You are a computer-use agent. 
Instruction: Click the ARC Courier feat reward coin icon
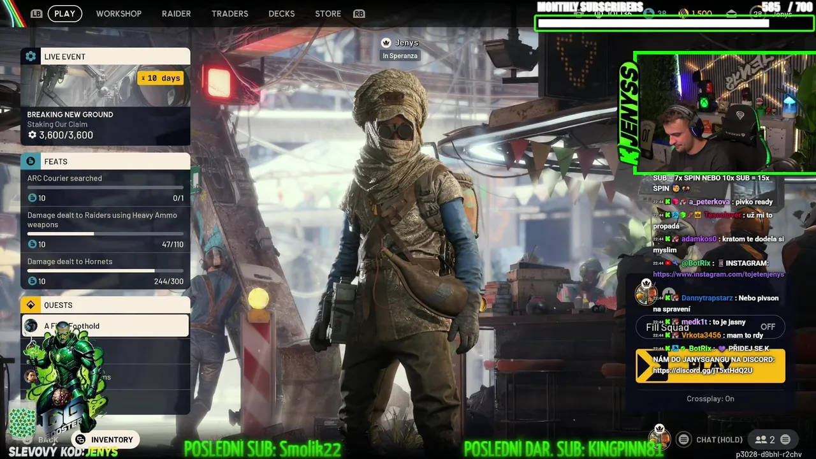tap(32, 198)
